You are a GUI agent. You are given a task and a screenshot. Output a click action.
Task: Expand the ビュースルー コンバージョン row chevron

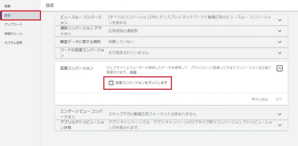pos(279,20)
